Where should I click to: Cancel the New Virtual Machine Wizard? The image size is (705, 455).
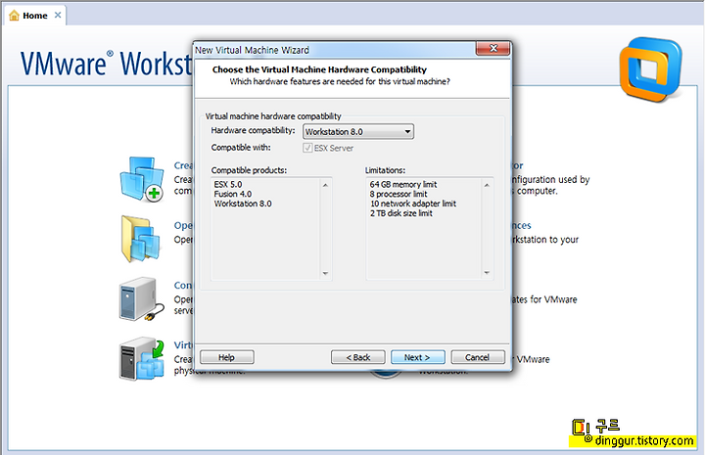pyautogui.click(x=478, y=357)
